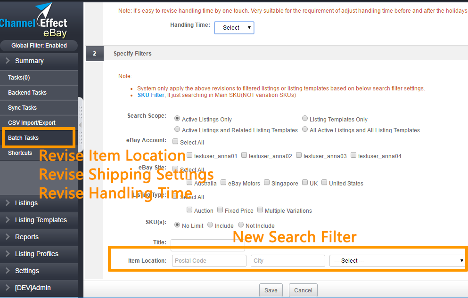Open the Item Location country Select dropdown
This screenshot has width=468, height=298.
coord(398,261)
